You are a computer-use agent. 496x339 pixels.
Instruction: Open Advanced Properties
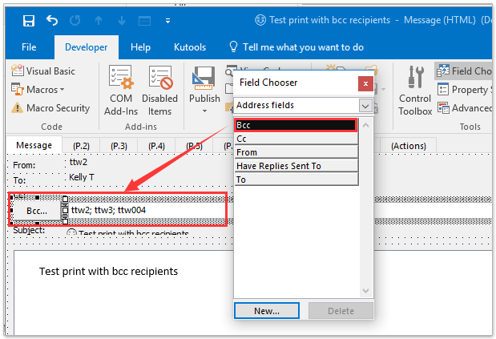pos(465,108)
